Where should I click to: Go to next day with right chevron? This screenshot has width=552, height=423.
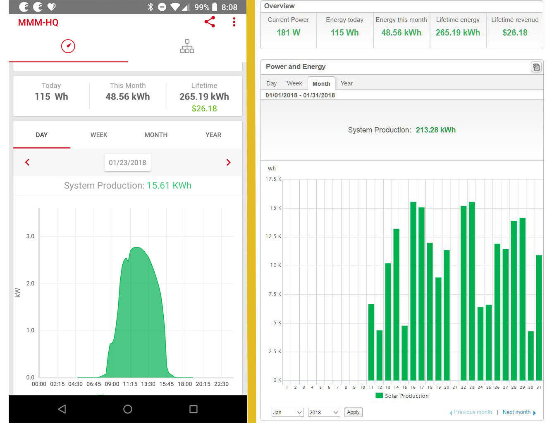click(x=228, y=162)
